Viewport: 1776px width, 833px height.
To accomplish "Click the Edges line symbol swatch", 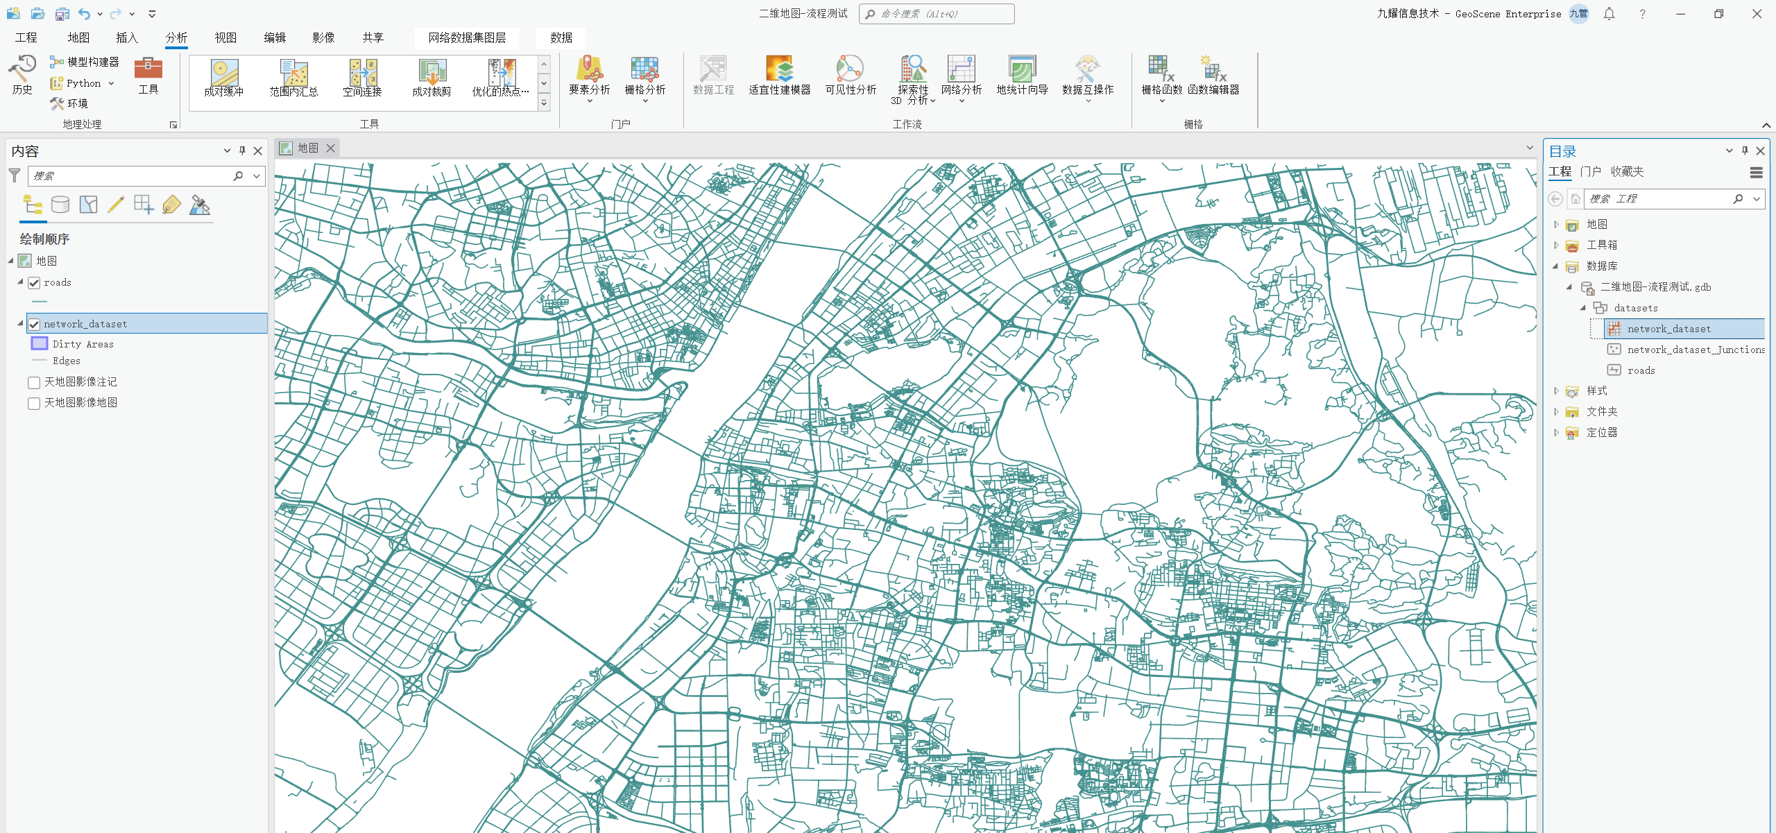I will 40,361.
